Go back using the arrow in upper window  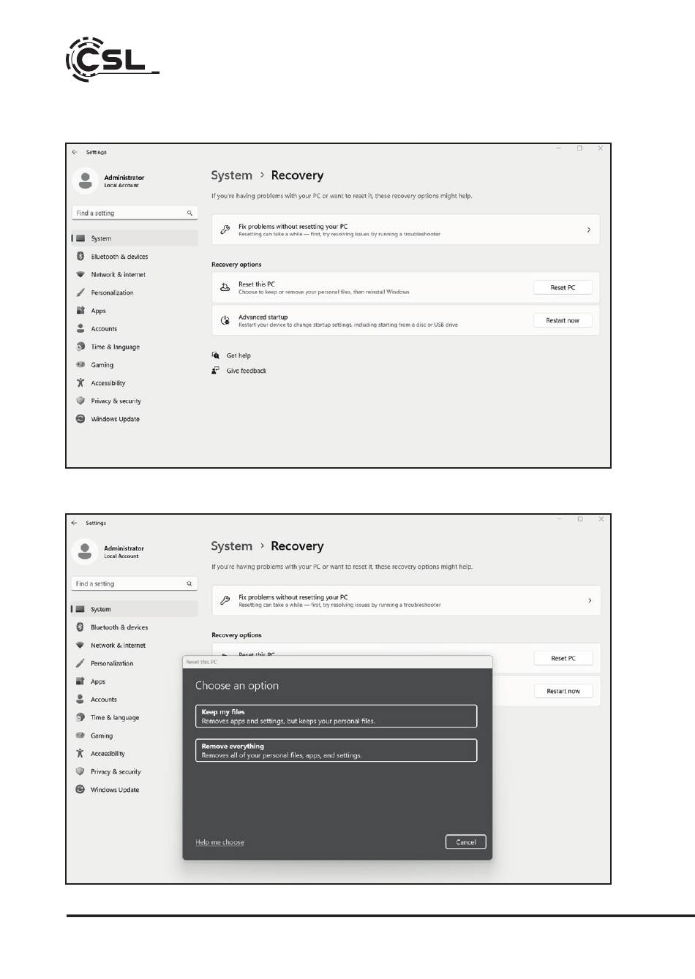[75, 152]
